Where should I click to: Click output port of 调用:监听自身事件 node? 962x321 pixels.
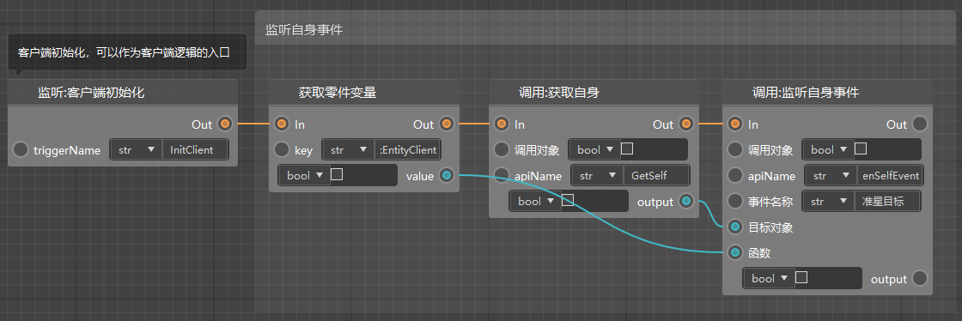920,279
